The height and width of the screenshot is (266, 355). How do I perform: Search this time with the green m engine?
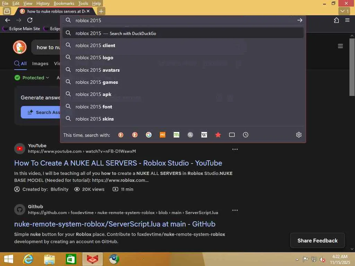(176, 135)
